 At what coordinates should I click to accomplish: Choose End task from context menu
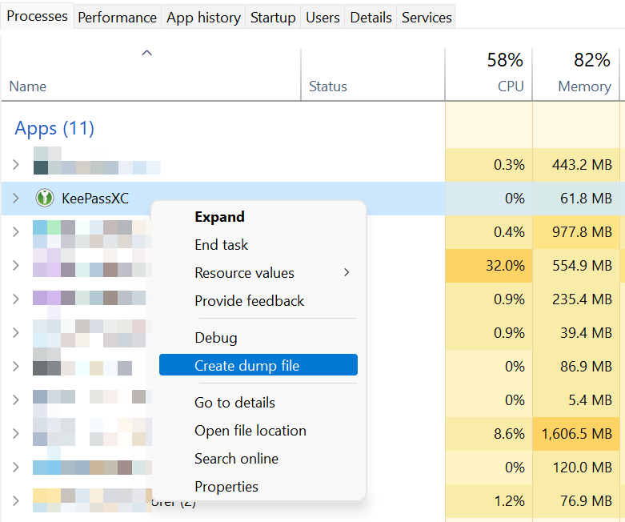(x=221, y=245)
